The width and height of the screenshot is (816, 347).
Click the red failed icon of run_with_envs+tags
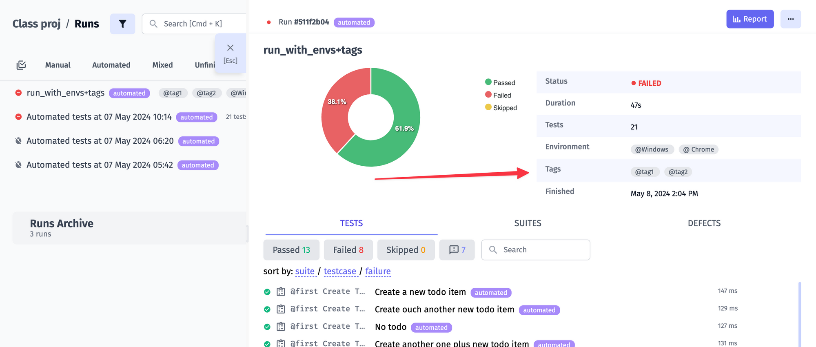pos(18,93)
